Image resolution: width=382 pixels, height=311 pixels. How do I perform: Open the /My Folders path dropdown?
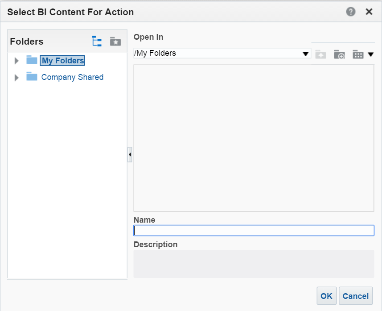tap(306, 54)
